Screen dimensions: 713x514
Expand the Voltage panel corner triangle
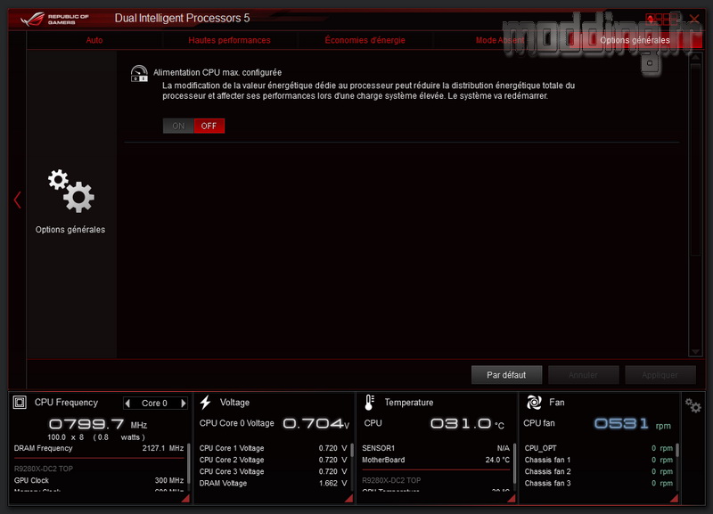(348, 499)
